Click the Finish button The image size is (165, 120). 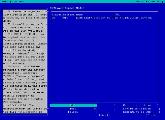(152, 115)
